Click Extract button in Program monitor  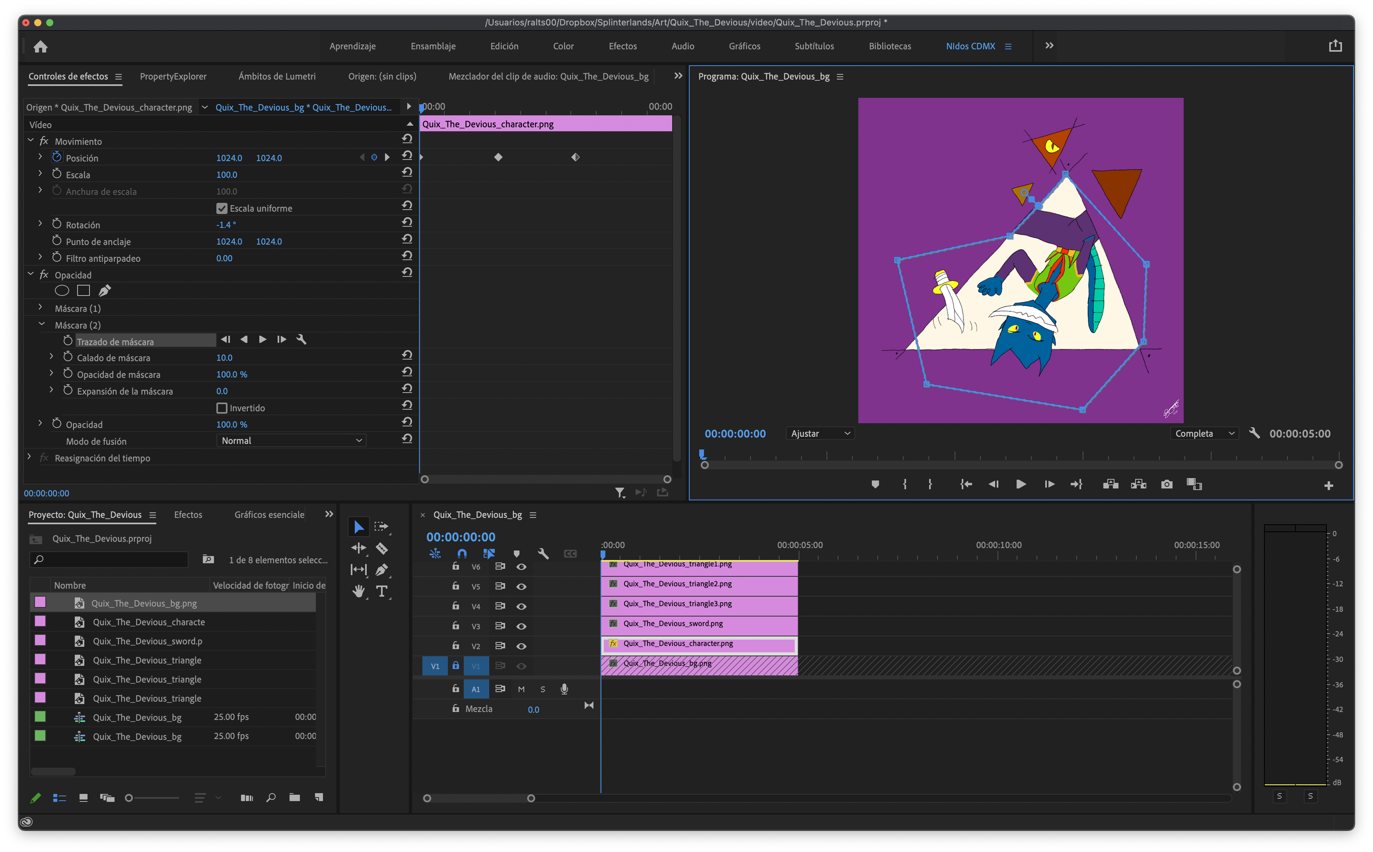click(x=1139, y=484)
